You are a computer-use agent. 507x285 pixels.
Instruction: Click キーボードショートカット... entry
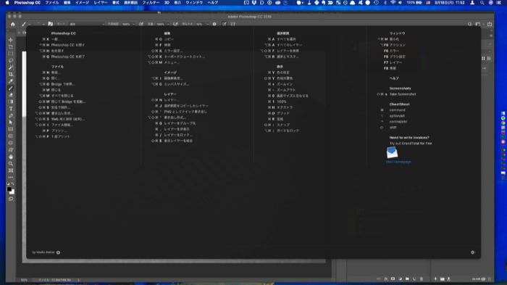tap(184, 57)
